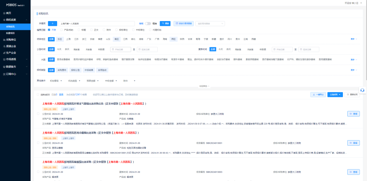Viewport: 367px width, 181px height.
Task: Click the 重置 reset link above results
Action: [61, 95]
